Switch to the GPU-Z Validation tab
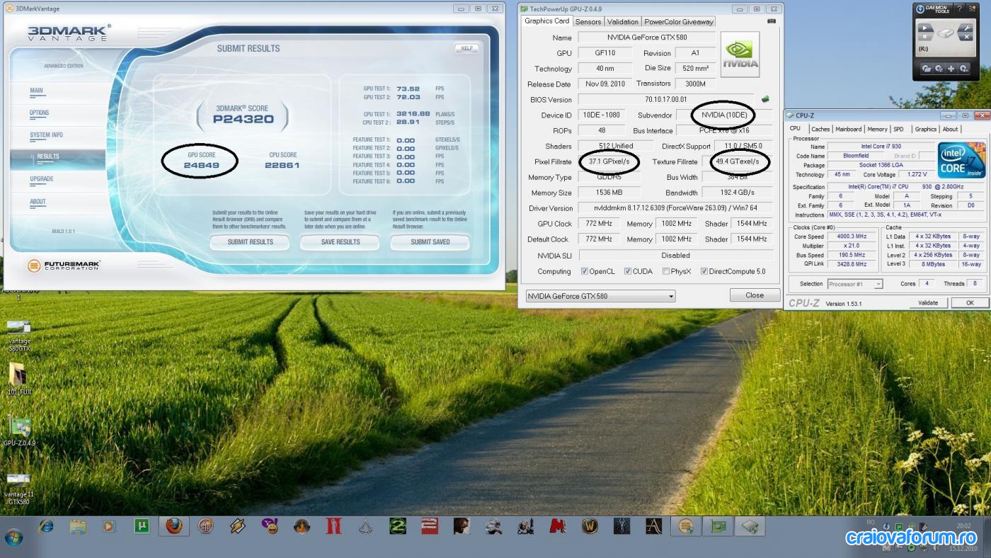The height and width of the screenshot is (558, 991). pyautogui.click(x=622, y=22)
